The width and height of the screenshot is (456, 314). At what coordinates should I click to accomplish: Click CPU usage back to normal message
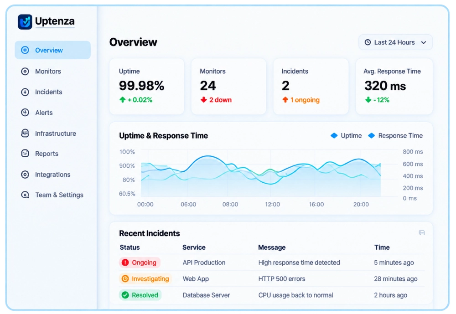point(296,295)
